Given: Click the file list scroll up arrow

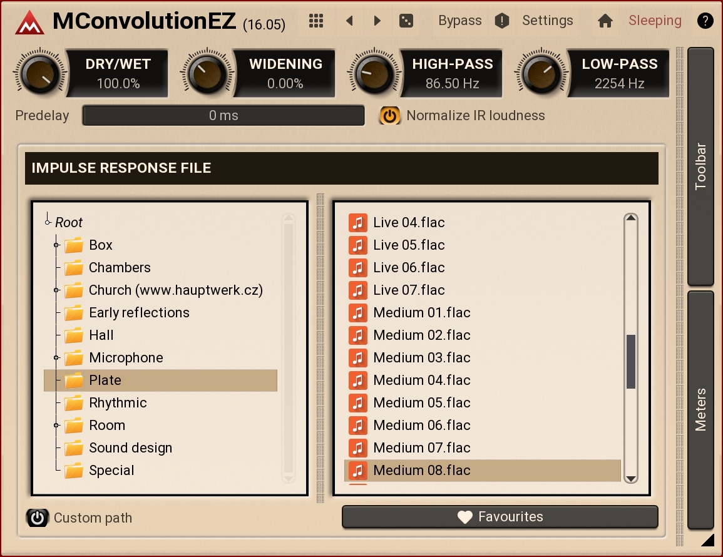Looking at the screenshot, I should (x=631, y=218).
